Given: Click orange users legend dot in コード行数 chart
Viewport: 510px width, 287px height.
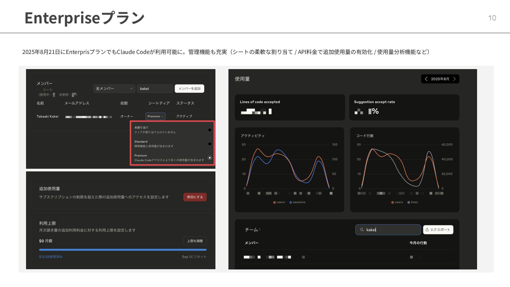Looking at the screenshot, I should pos(392,202).
